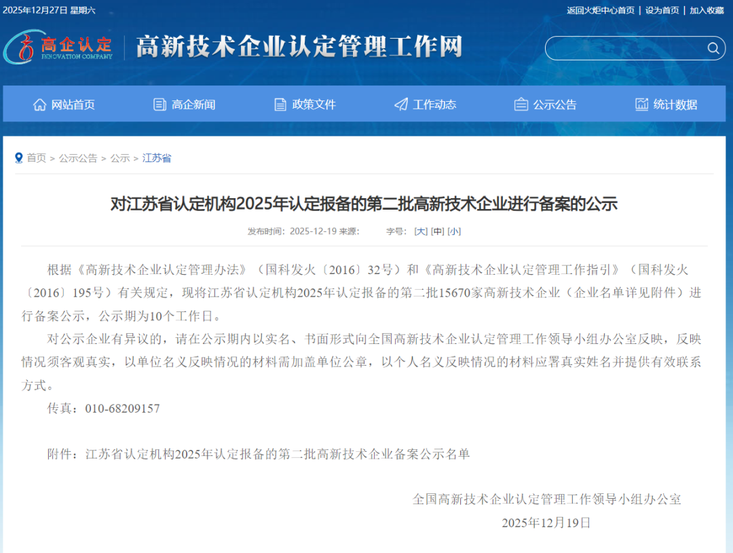Click the location pin breadcrumb icon
Viewport: 733px width, 553px height.
pyautogui.click(x=19, y=158)
